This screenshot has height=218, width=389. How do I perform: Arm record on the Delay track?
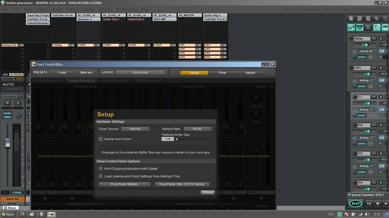coord(351,38)
